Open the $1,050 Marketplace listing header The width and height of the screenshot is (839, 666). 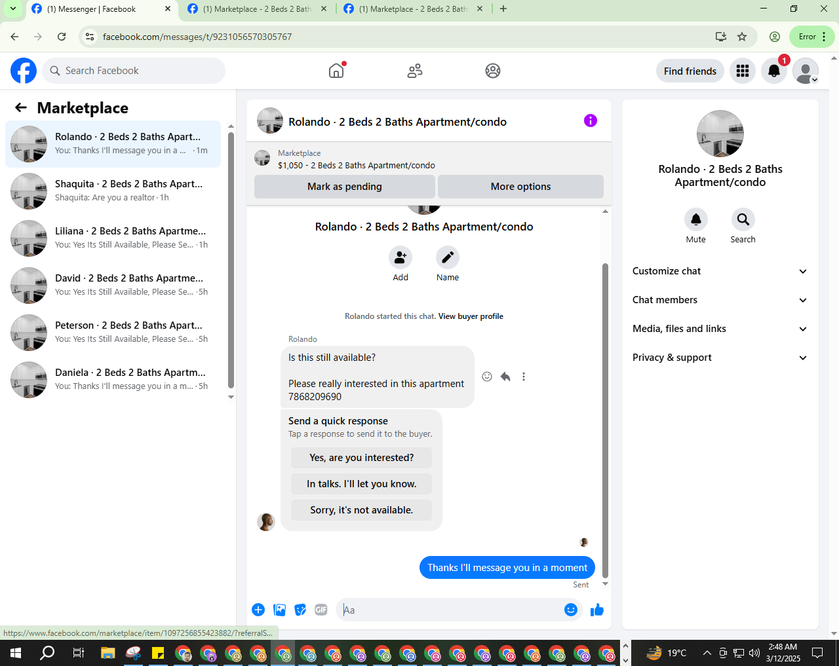(x=429, y=159)
